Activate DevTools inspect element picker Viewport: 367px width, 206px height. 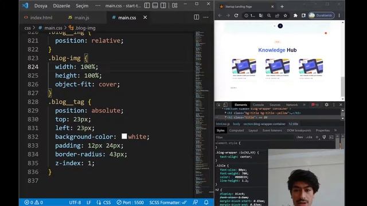(x=218, y=105)
